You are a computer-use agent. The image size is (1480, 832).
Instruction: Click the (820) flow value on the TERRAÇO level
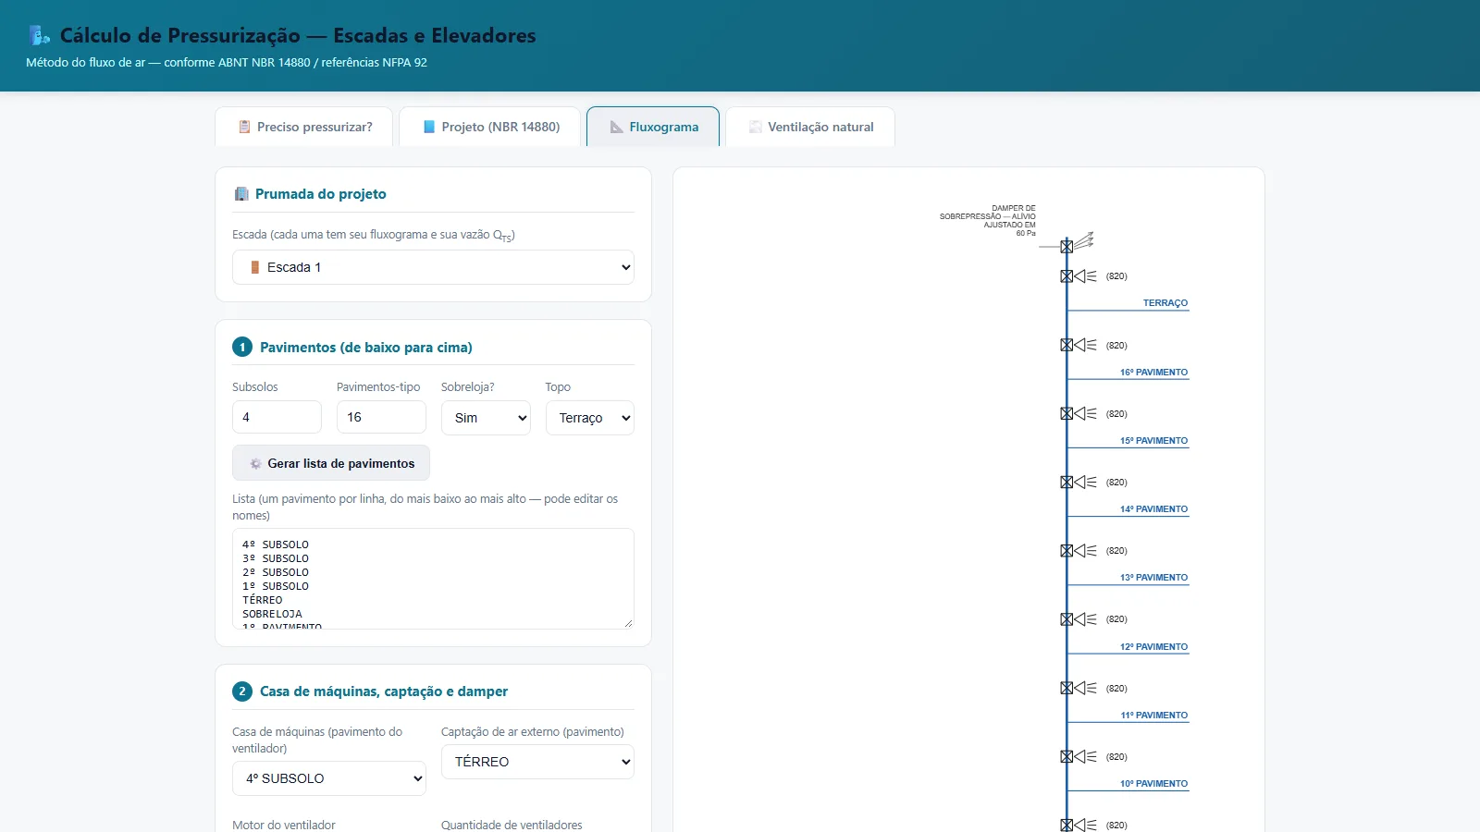(x=1116, y=276)
